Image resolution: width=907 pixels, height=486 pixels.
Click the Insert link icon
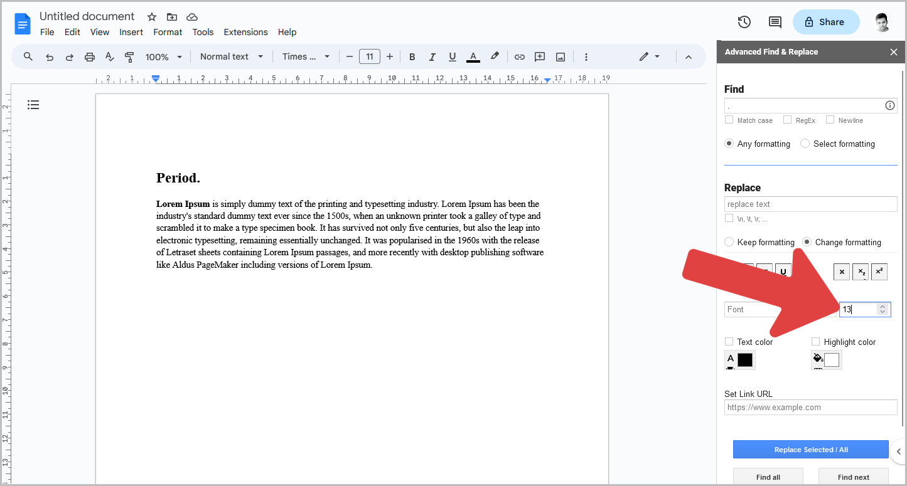click(x=519, y=56)
